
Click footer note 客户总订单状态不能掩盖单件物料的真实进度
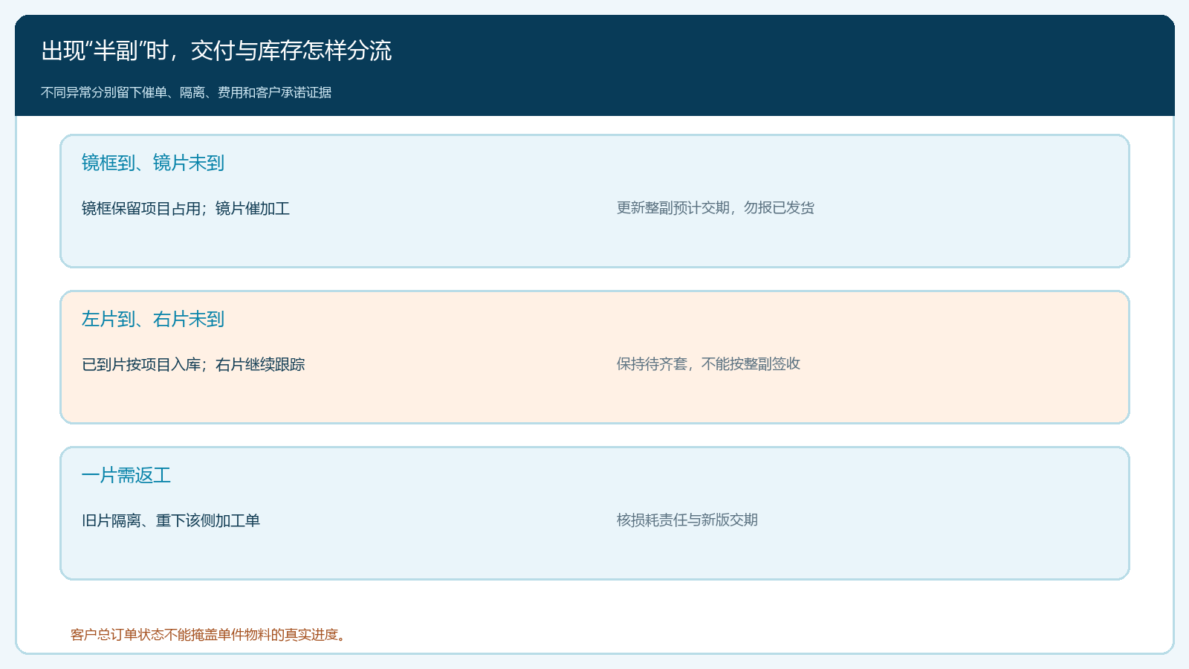208,634
